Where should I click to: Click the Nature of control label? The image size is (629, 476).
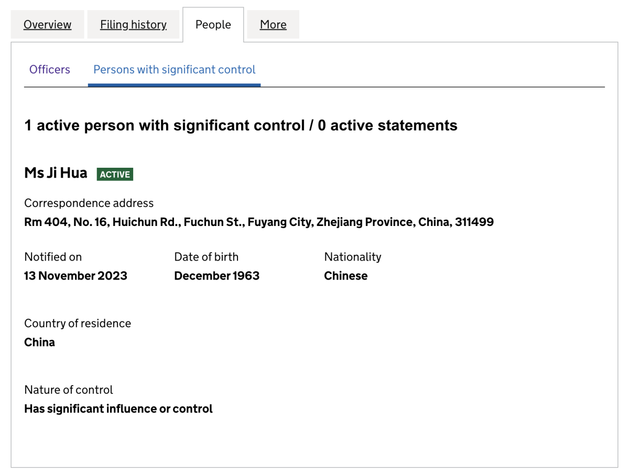(69, 390)
